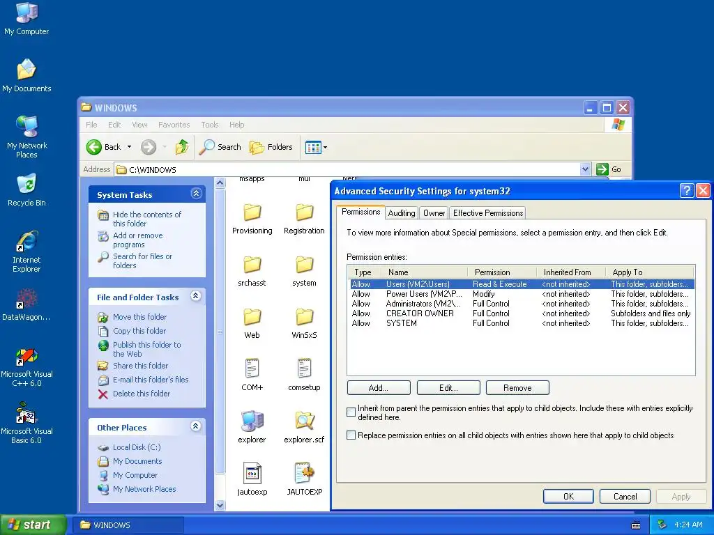
Task: Open the View menu
Action: pos(139,125)
